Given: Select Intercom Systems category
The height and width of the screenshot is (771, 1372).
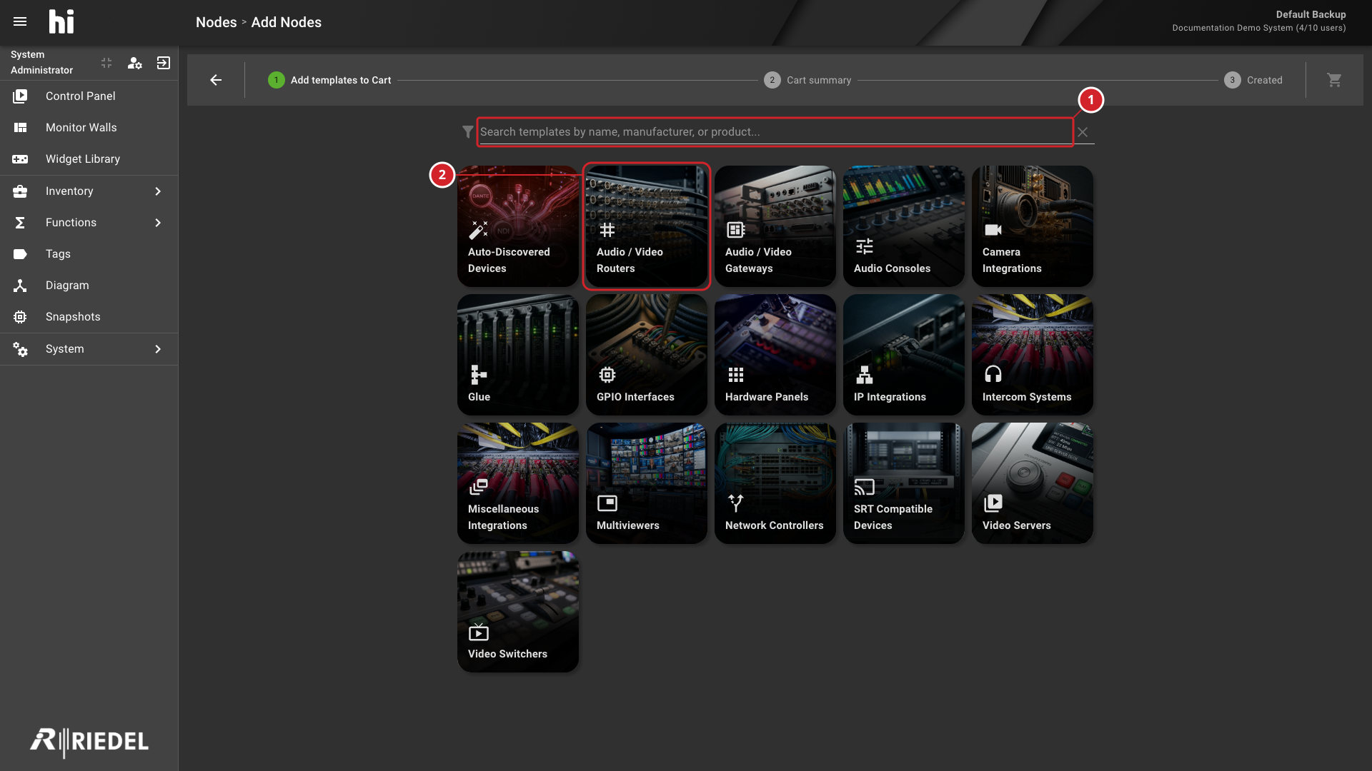Looking at the screenshot, I should 1033,355.
